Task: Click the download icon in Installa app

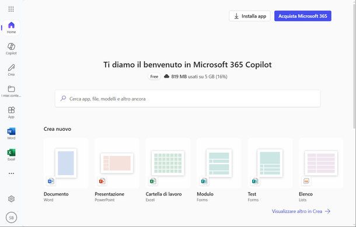Action: 236,16
